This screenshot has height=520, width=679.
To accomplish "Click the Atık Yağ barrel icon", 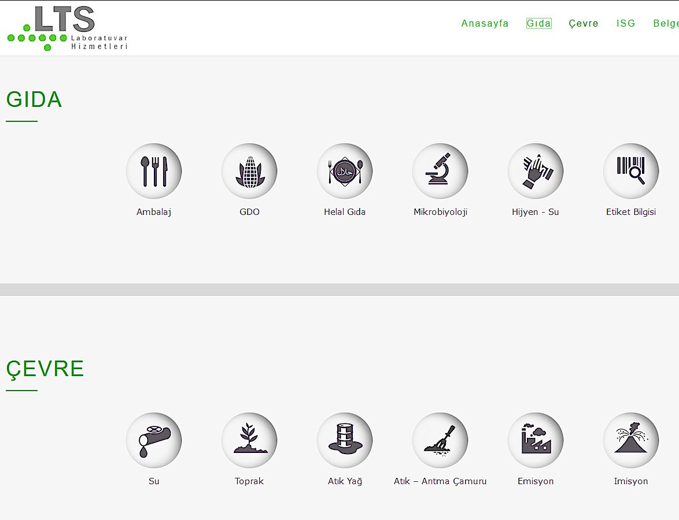I will pyautogui.click(x=345, y=440).
